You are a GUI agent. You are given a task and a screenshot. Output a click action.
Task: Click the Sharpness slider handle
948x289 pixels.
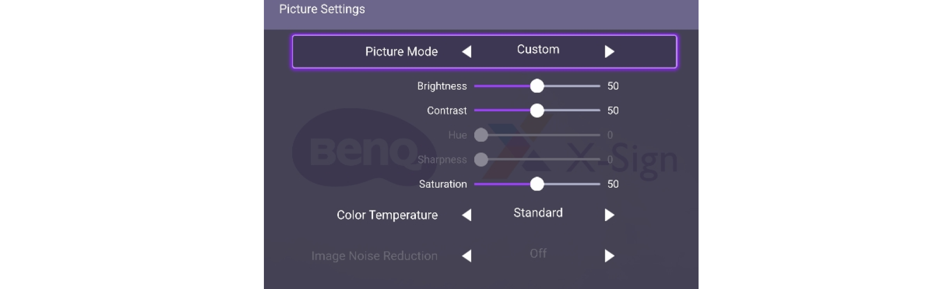pyautogui.click(x=481, y=159)
